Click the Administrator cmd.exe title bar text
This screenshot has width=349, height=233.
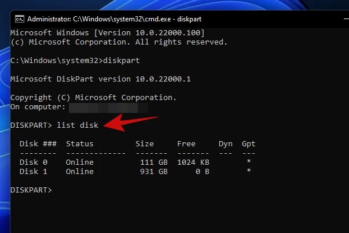coord(114,19)
